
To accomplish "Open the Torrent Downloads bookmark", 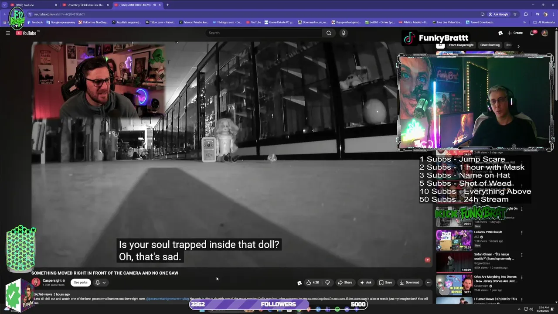I will 480,22.
